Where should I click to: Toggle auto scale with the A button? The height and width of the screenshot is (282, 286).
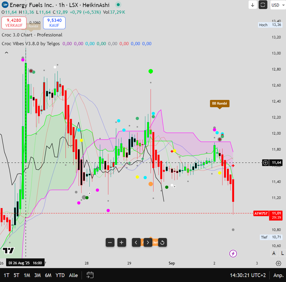(274, 253)
